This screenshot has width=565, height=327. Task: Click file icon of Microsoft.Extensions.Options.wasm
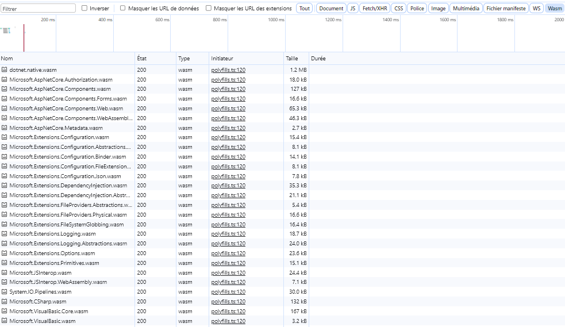(5, 253)
